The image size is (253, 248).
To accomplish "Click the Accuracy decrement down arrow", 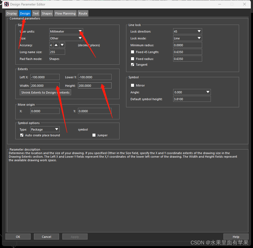I will [x=62, y=45].
